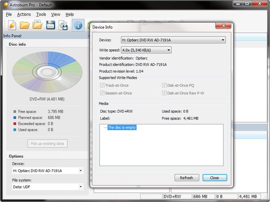
Task: Click the Astroburn Pro title bar app icon
Action: [5, 4]
